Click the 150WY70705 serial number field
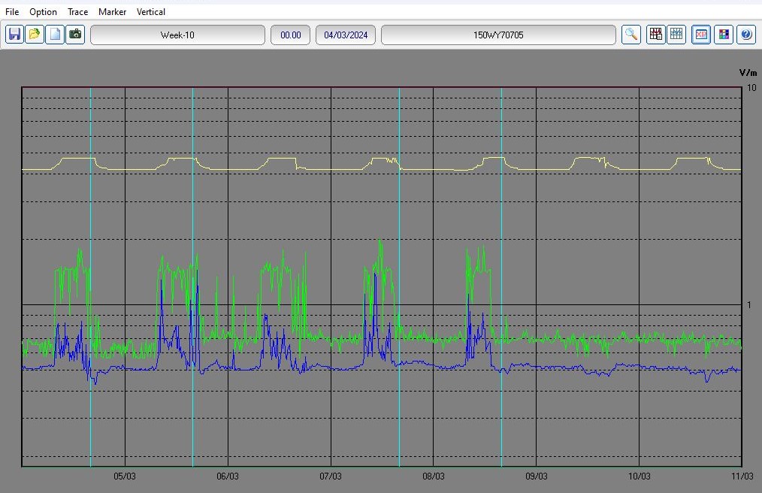This screenshot has height=493, width=762. pyautogui.click(x=498, y=35)
